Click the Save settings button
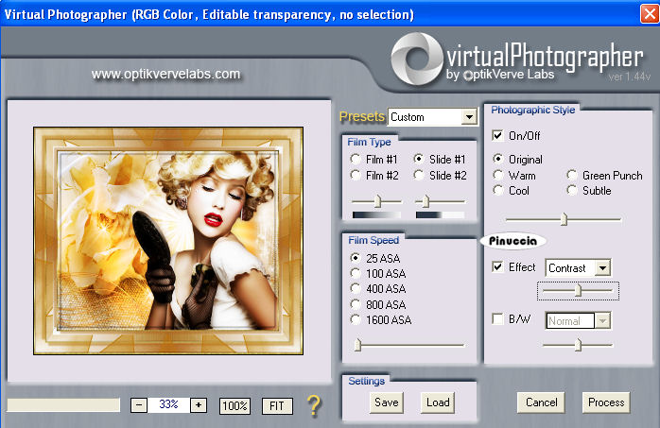The width and height of the screenshot is (660, 428). pos(387,402)
